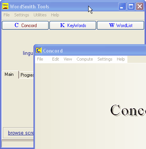Open the Compute menu in Concord
Screen dimensions: 146x149
click(x=85, y=59)
